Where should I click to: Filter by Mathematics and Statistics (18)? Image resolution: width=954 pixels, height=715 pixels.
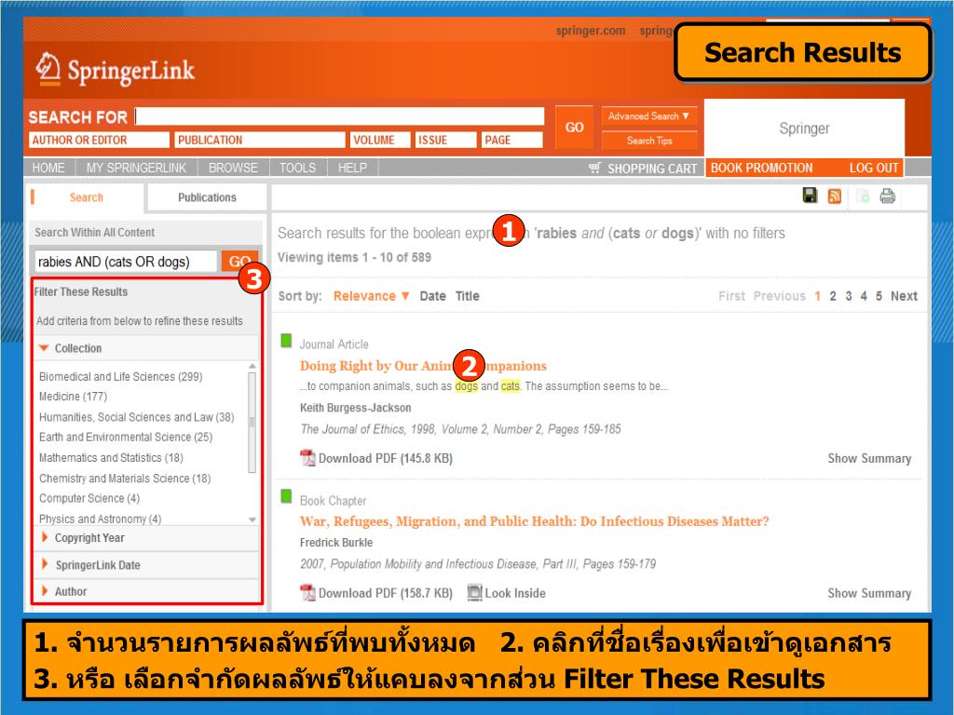(x=111, y=458)
